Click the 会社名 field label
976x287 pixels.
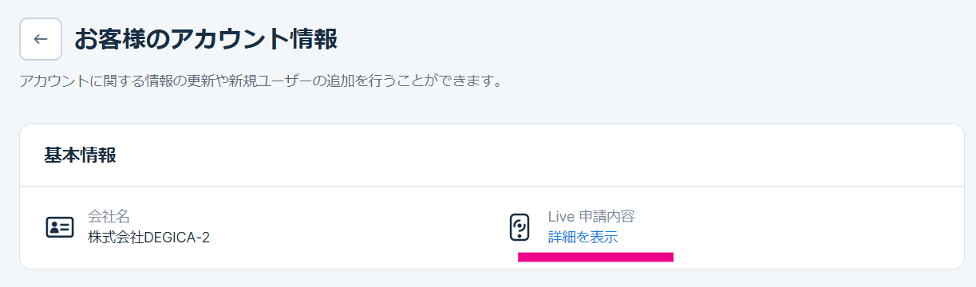coord(109,216)
